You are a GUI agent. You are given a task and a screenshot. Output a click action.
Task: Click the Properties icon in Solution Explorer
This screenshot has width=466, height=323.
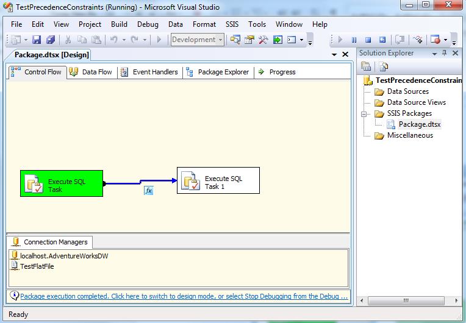(367, 66)
